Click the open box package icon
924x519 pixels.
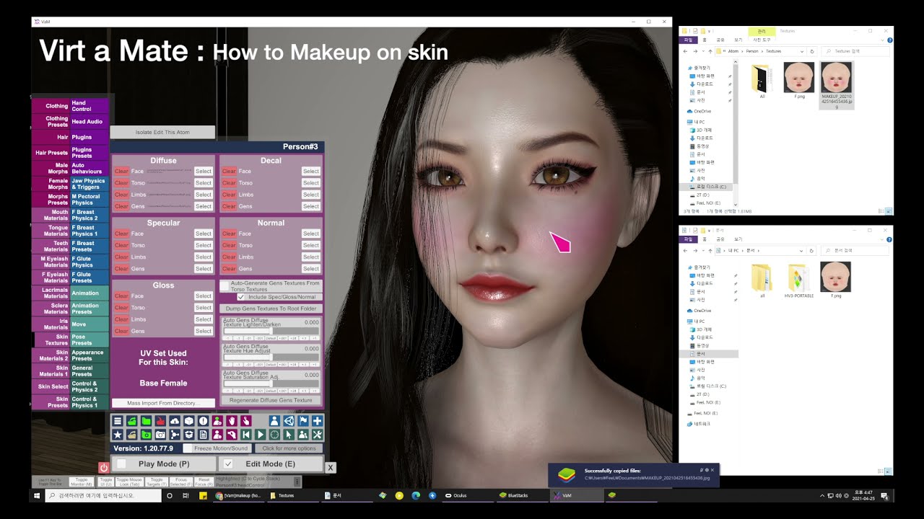tap(188, 435)
